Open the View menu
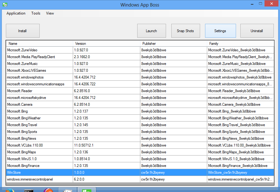The width and height of the screenshot is (280, 192). tap(50, 13)
